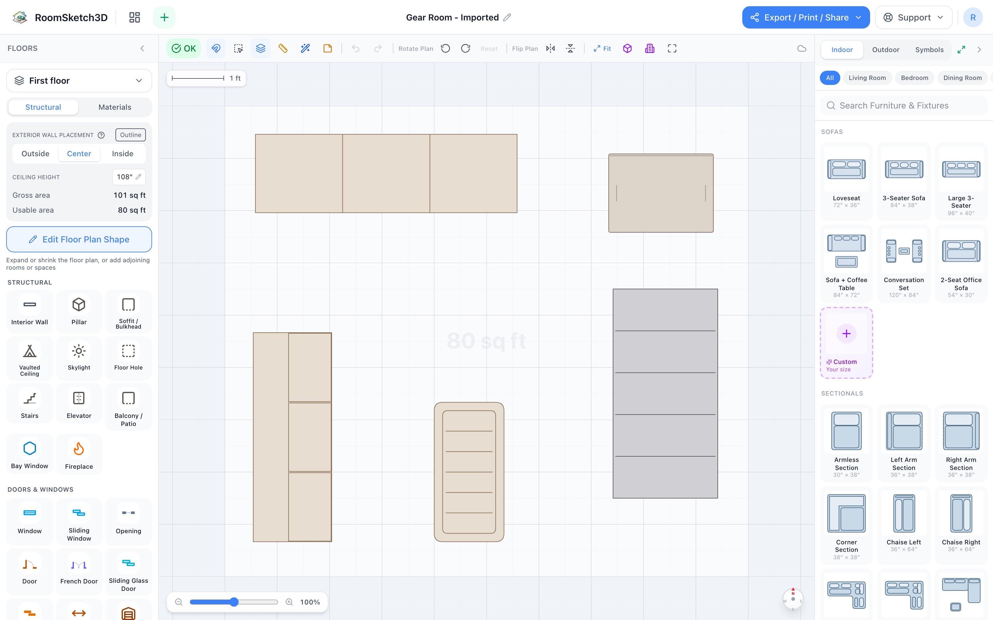Switch to the Outdoor tab

(x=886, y=50)
